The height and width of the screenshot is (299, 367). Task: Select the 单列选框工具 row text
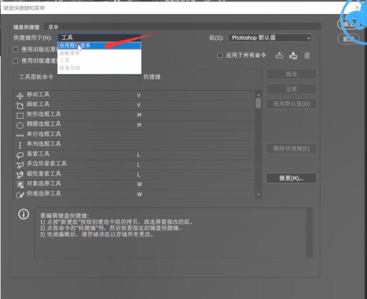point(44,144)
